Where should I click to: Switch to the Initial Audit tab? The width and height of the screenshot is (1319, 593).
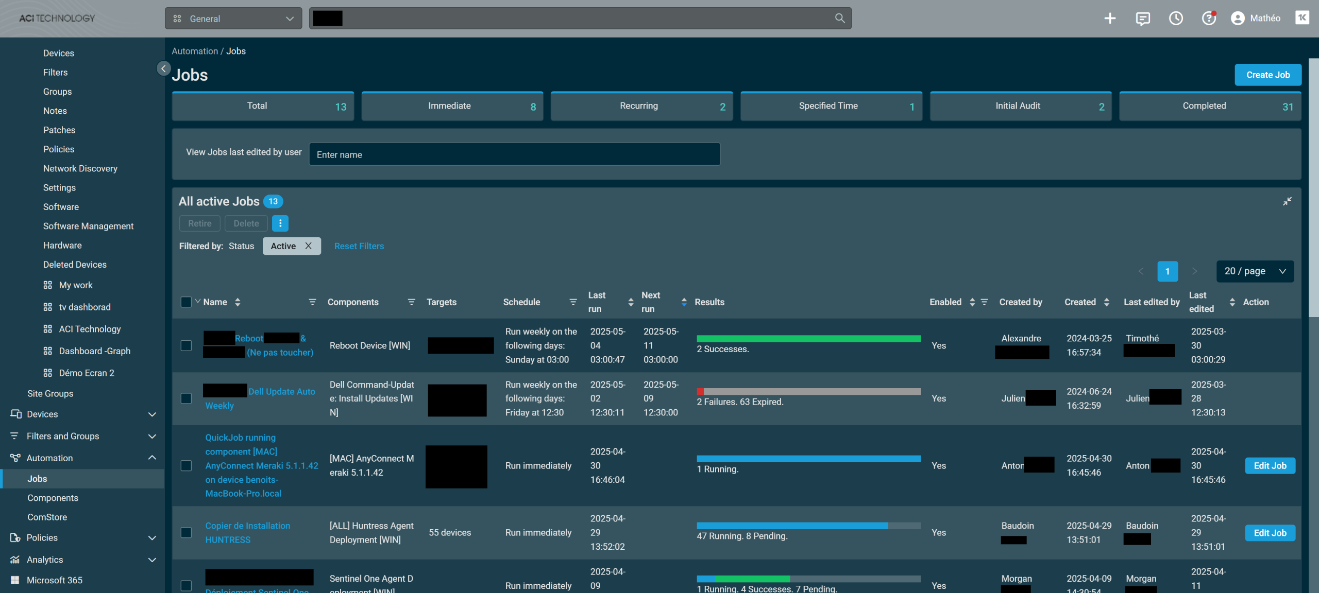[1021, 106]
